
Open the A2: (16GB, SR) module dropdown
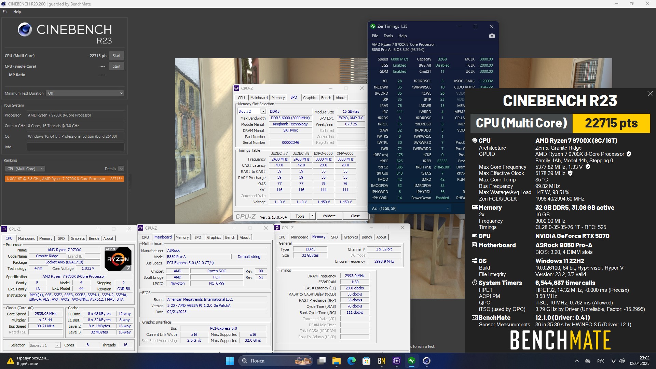tap(411, 208)
